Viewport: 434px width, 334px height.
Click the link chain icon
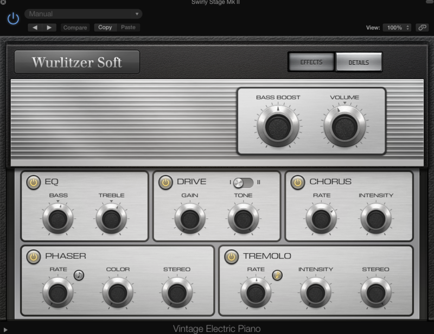point(422,28)
